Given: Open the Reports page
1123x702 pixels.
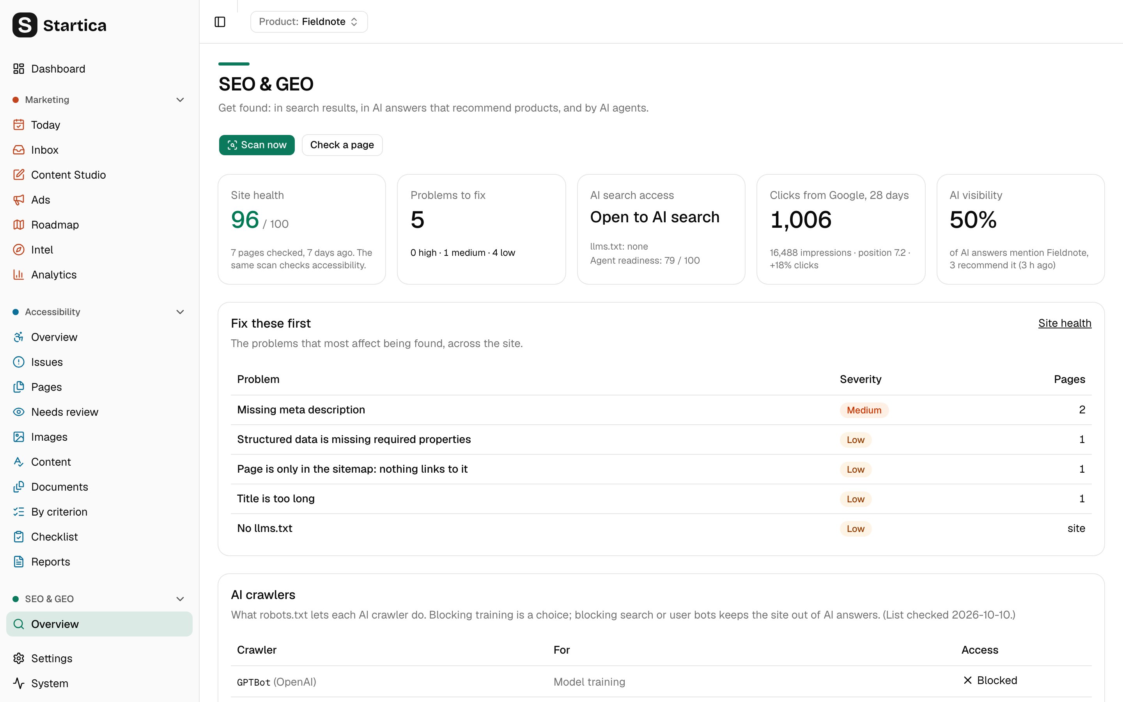Looking at the screenshot, I should click(99, 562).
